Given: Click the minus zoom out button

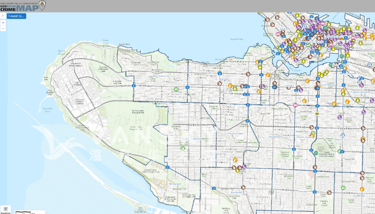Looking at the screenshot, I should [3, 29].
